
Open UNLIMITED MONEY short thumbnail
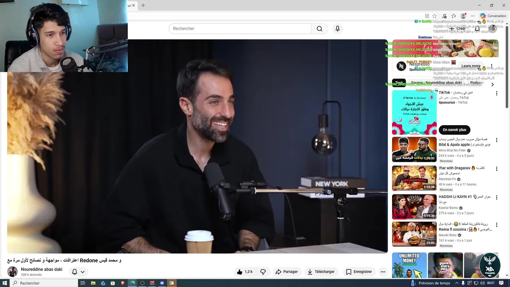[409, 265]
